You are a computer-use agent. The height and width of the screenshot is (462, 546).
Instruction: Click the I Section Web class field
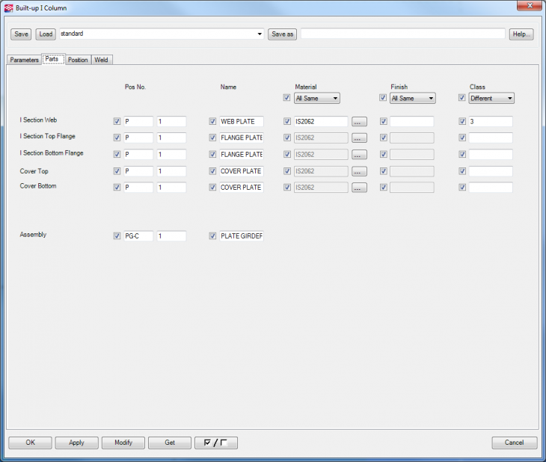(490, 121)
